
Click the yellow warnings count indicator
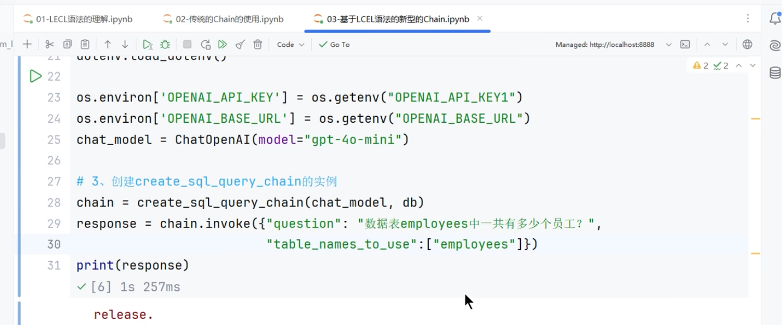[x=701, y=65]
